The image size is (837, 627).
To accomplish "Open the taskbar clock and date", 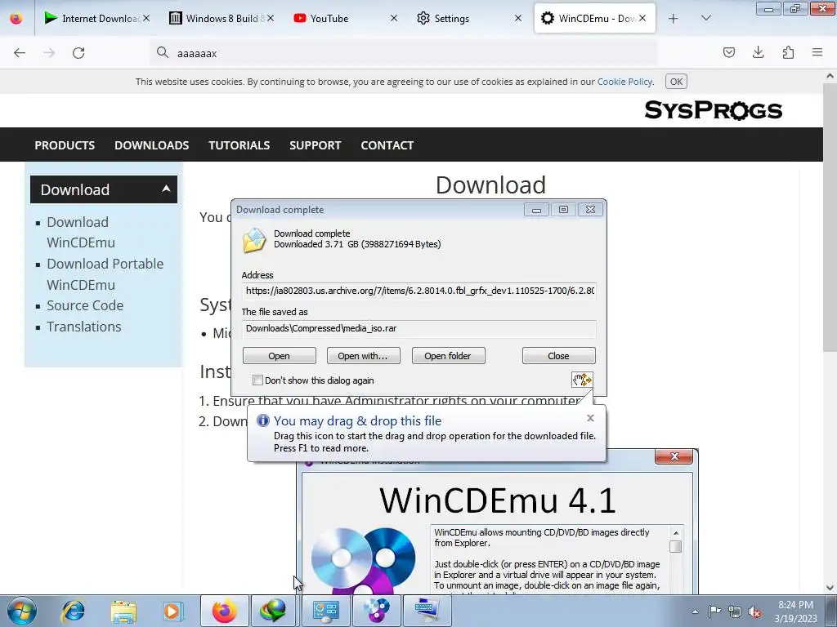I will tap(795, 611).
